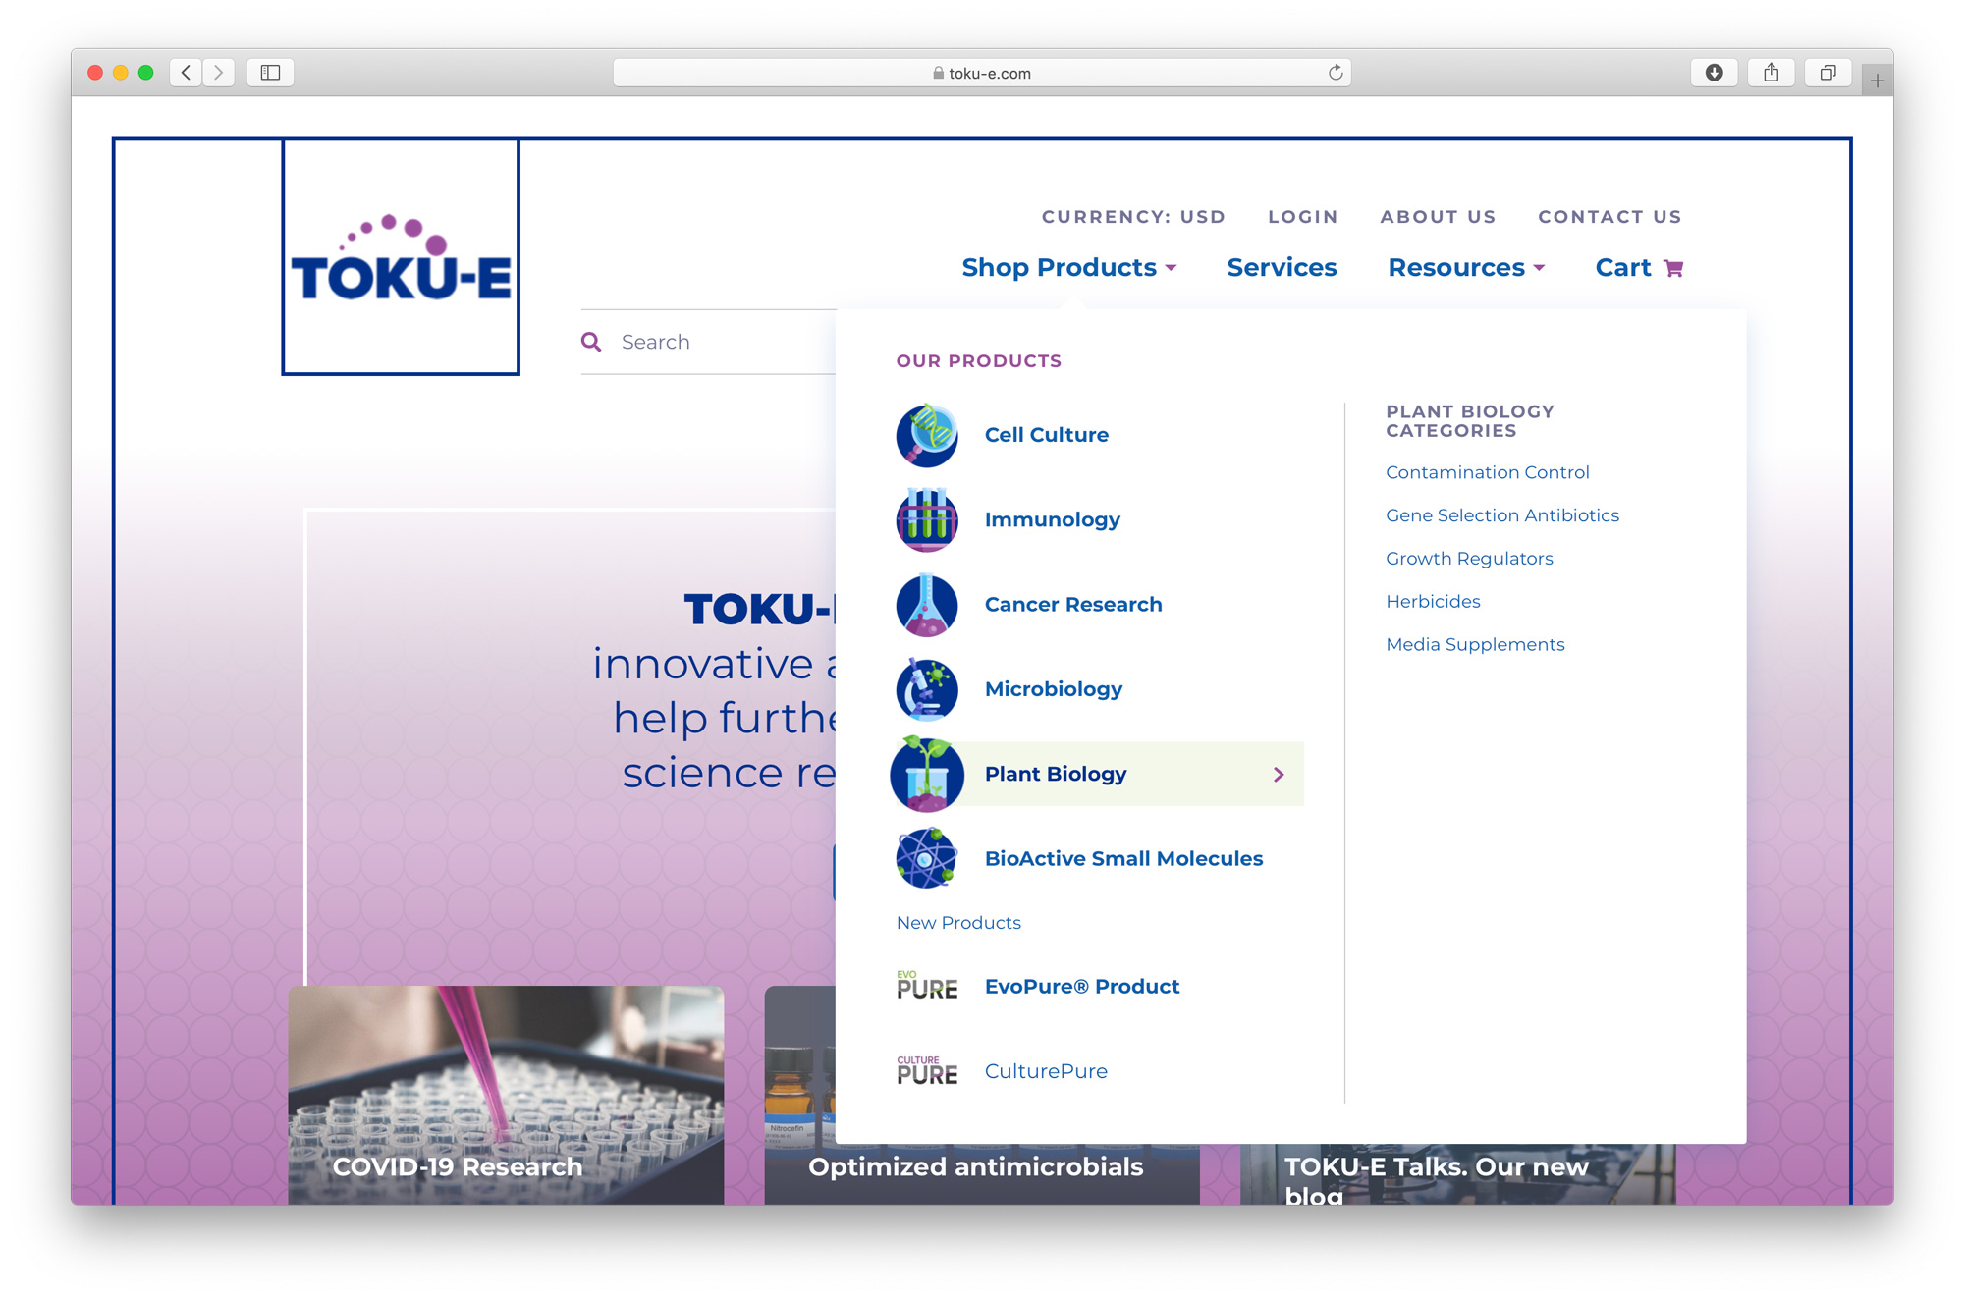Go to About Us
Screen dimensions: 1964x1298
point(1438,217)
